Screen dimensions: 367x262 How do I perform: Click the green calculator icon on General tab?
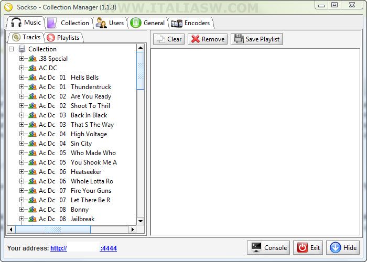tap(135, 23)
